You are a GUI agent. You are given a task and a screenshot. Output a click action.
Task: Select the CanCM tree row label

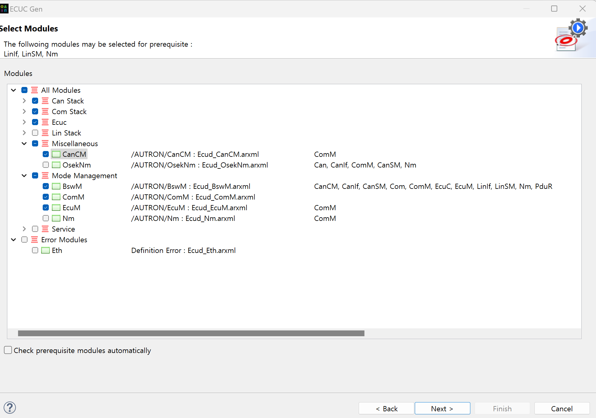(74, 154)
